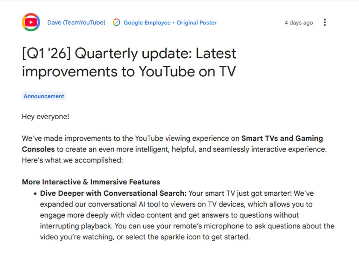Click 'Dive Deeper with Conversational Search:' bold text

coord(113,193)
